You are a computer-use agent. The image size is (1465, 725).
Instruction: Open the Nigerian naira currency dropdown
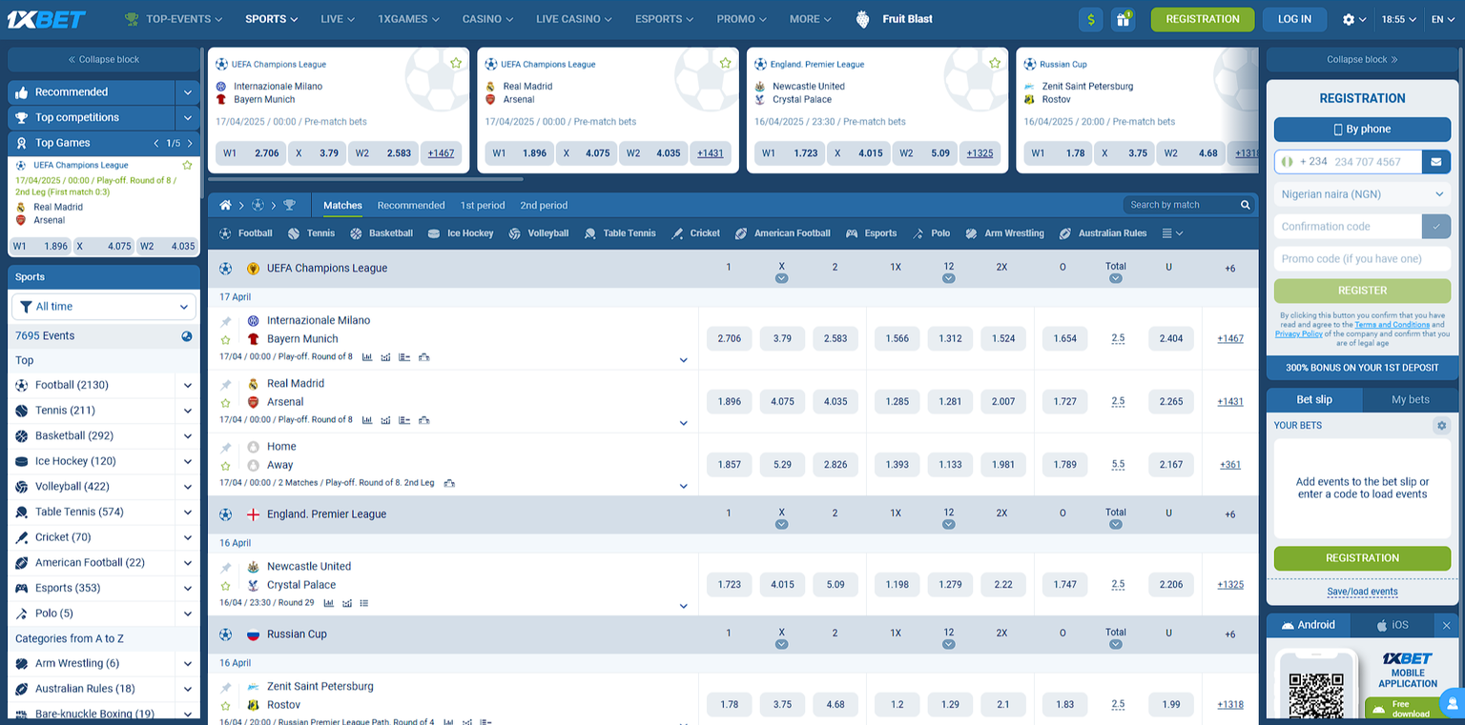pos(1361,194)
